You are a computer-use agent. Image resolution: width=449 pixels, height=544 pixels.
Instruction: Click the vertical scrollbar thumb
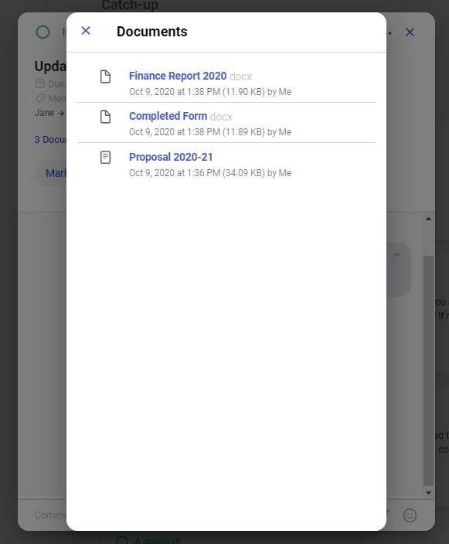429,371
